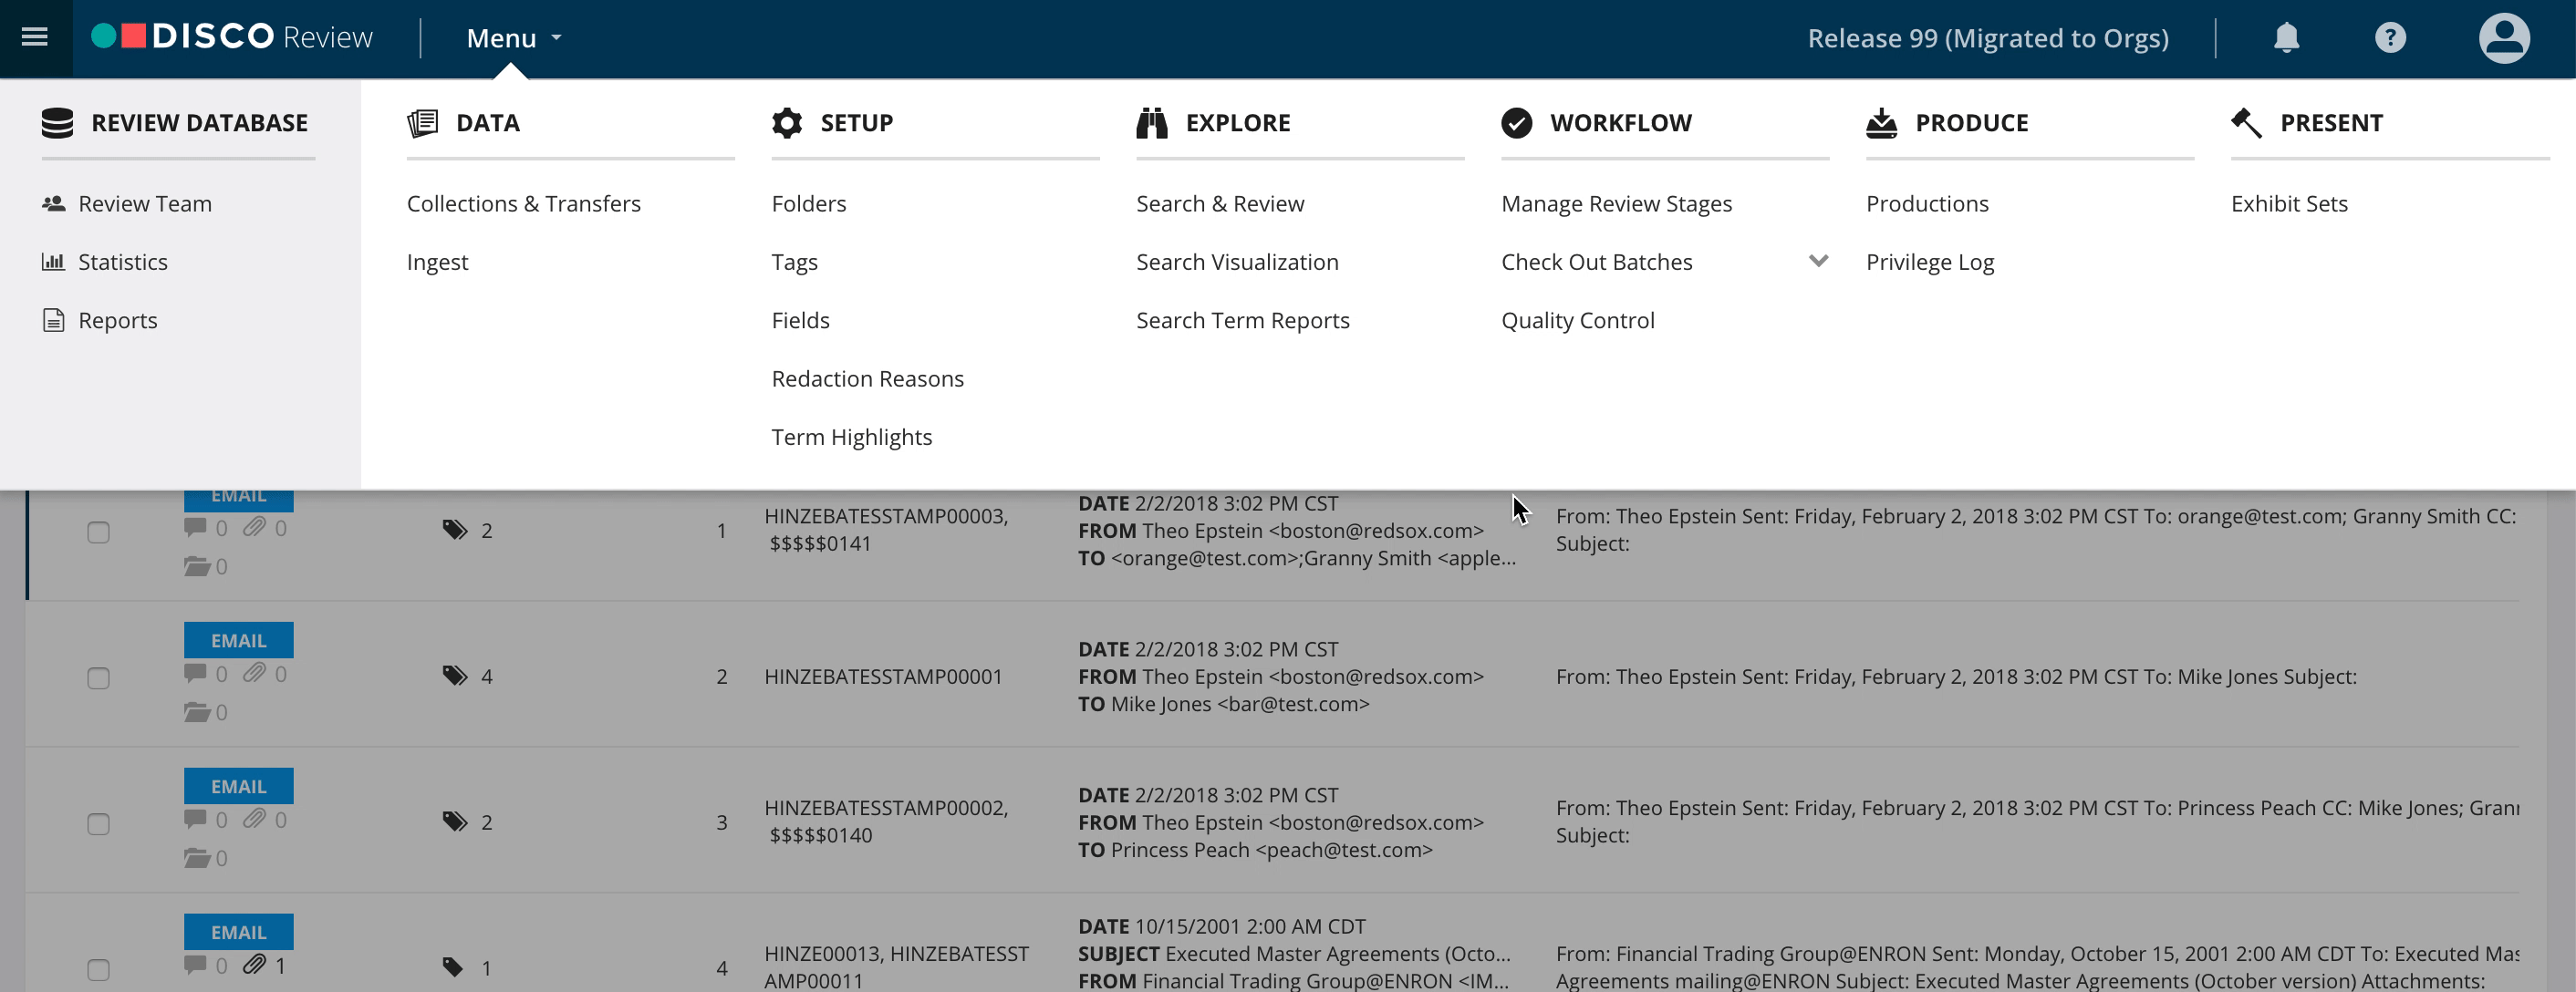
Task: Click attachment paperclip on HINZE00013 row
Action: click(x=254, y=965)
